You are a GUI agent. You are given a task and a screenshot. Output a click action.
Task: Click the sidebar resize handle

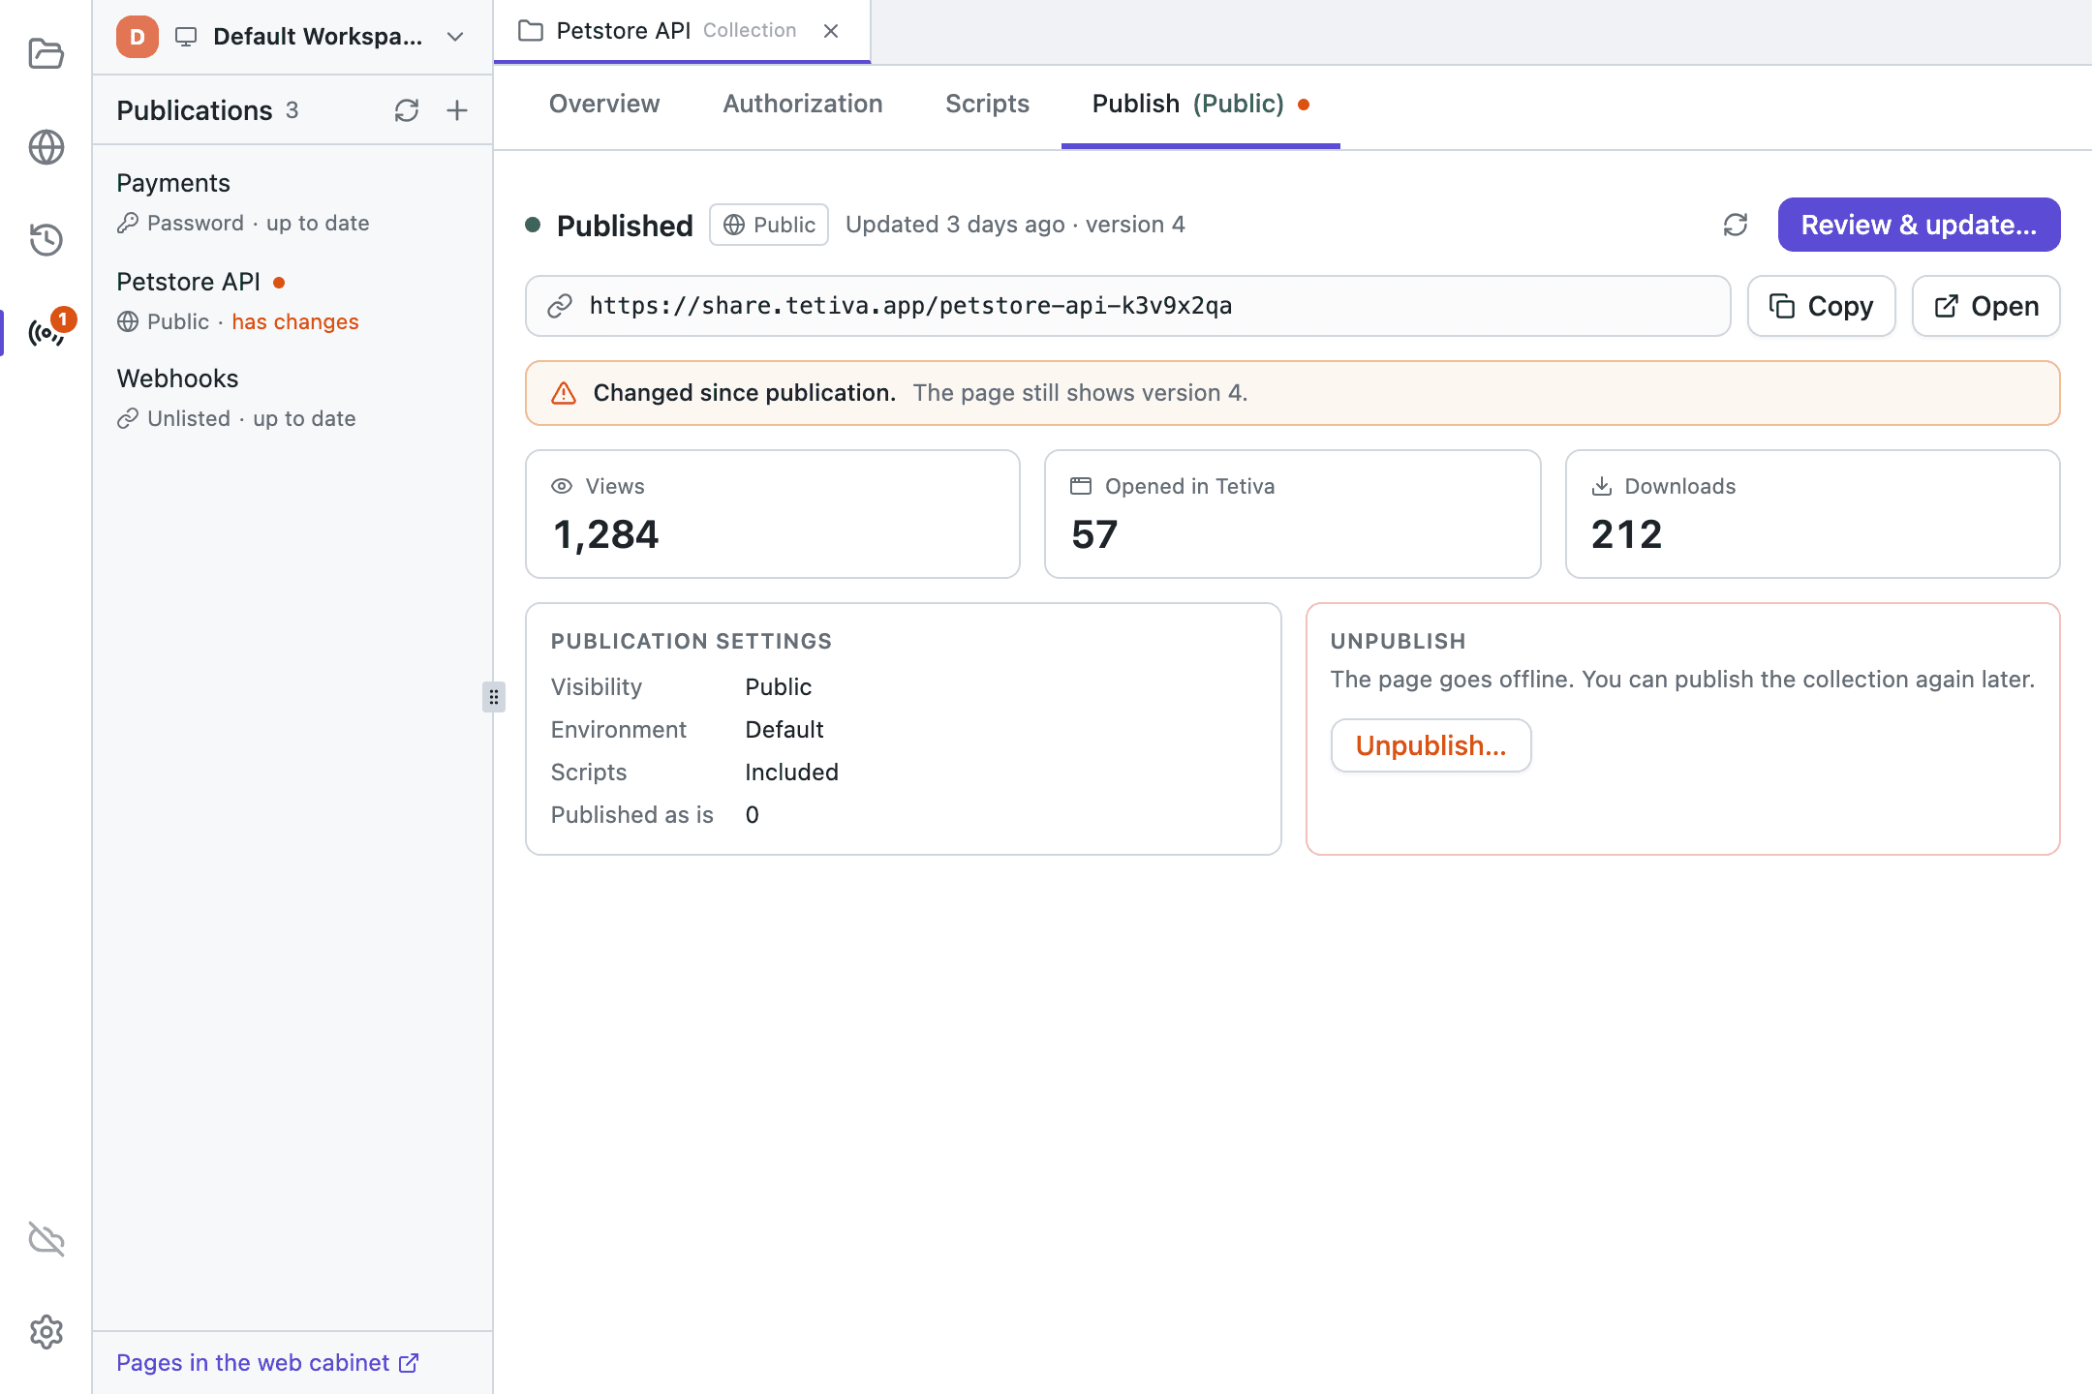point(494,697)
